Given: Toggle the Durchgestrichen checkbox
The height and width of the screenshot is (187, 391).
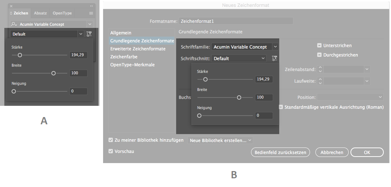Looking at the screenshot, I should click(x=319, y=55).
